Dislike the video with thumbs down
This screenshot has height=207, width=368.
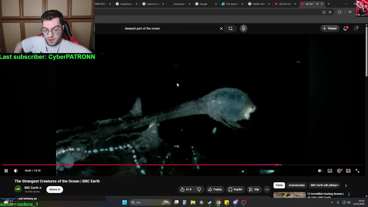(199, 189)
